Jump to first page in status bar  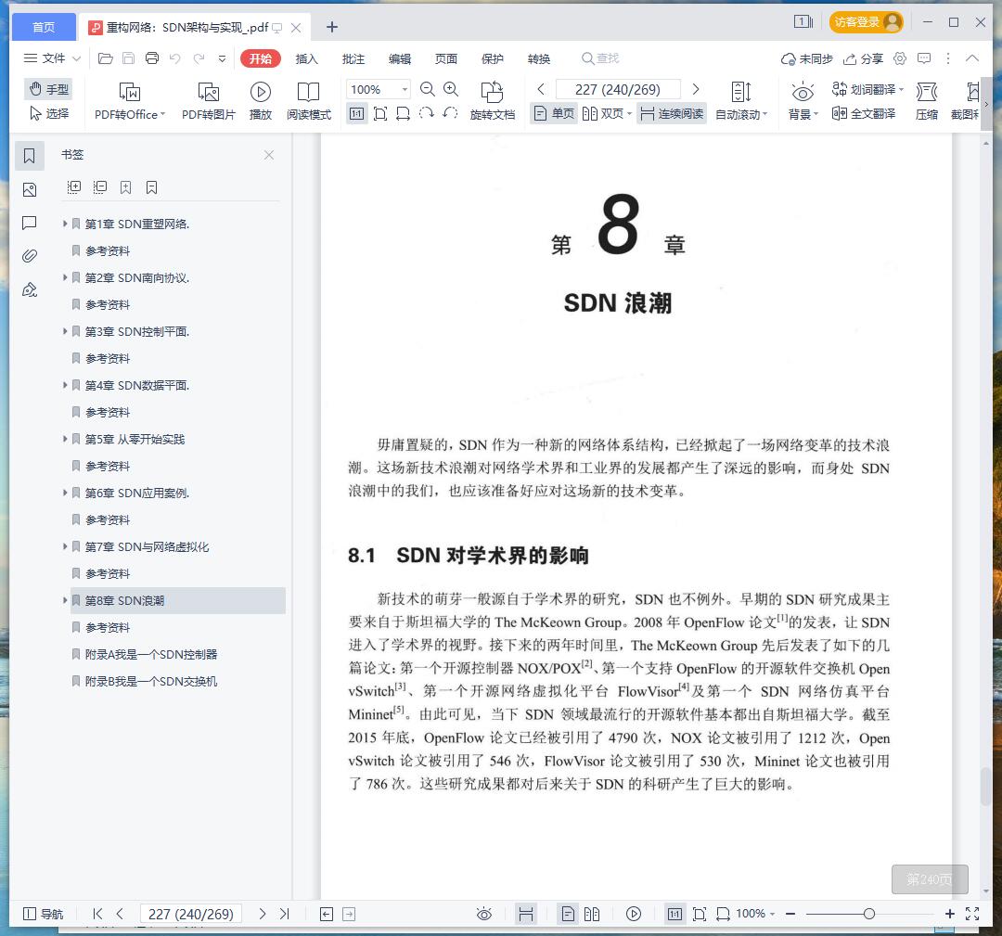click(x=97, y=915)
